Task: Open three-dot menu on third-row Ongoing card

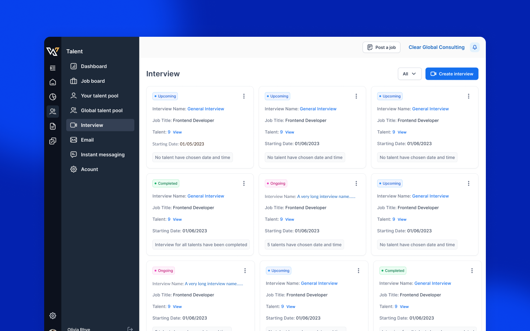Action: 245,270
